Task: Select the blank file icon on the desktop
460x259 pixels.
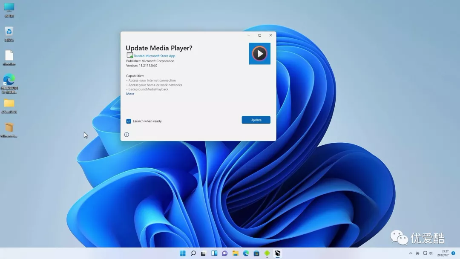Action: (9, 58)
